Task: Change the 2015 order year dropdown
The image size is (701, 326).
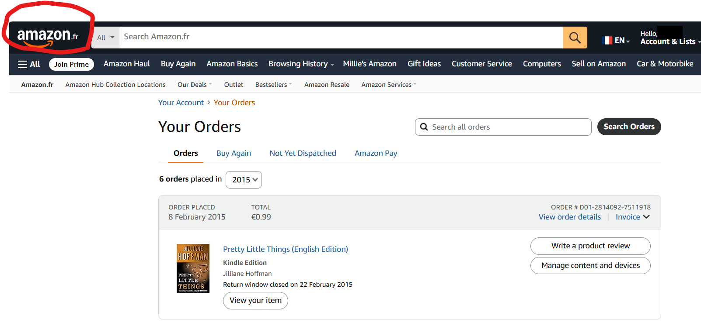Action: pyautogui.click(x=244, y=180)
